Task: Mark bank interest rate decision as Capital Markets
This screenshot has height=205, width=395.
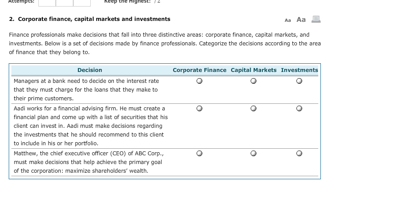Action: point(253,81)
